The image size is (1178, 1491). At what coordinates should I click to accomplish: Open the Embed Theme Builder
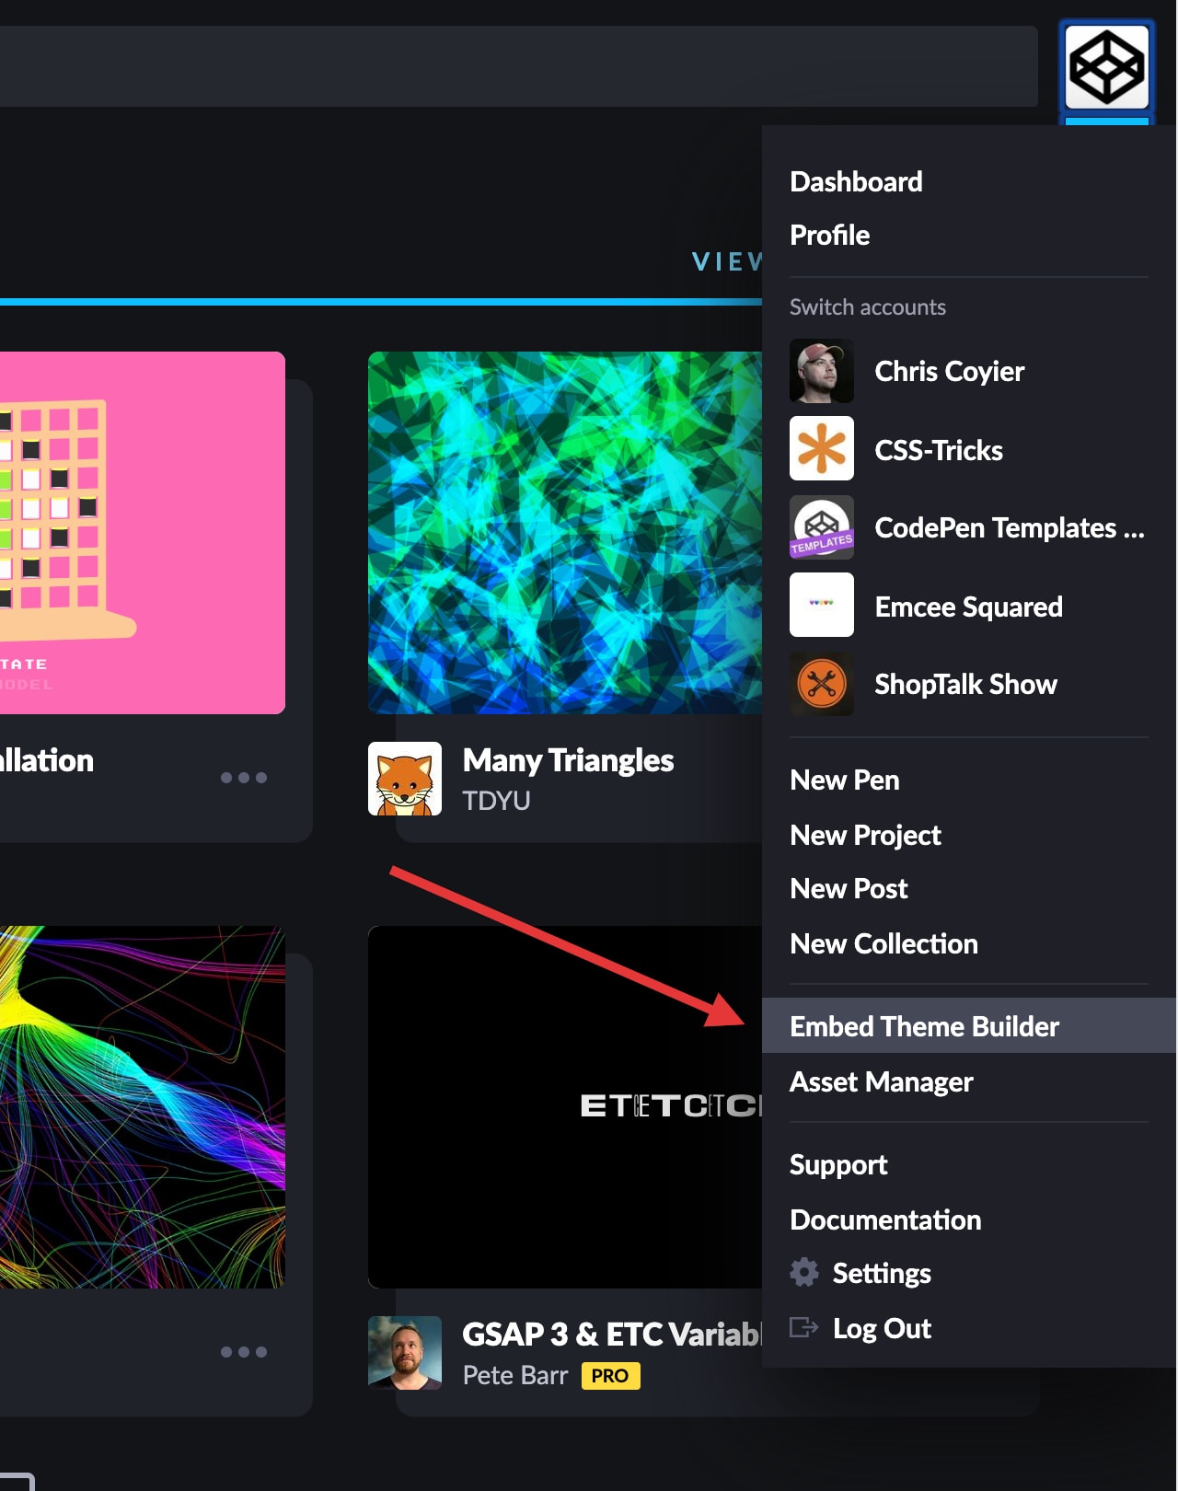(x=969, y=1025)
